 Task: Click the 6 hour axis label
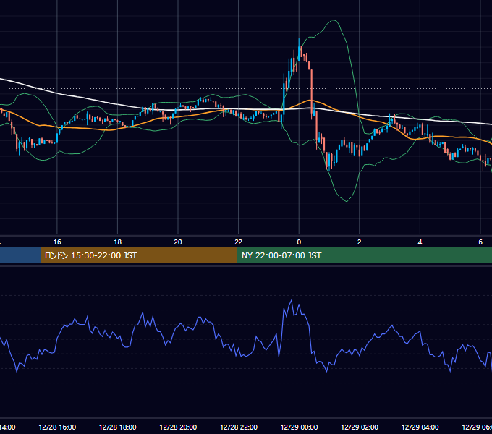coord(480,242)
